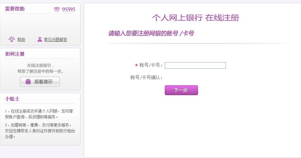301x158 pixels.
Task: Click the 个人网上银行 在线注册 page title
Action: pos(195,18)
